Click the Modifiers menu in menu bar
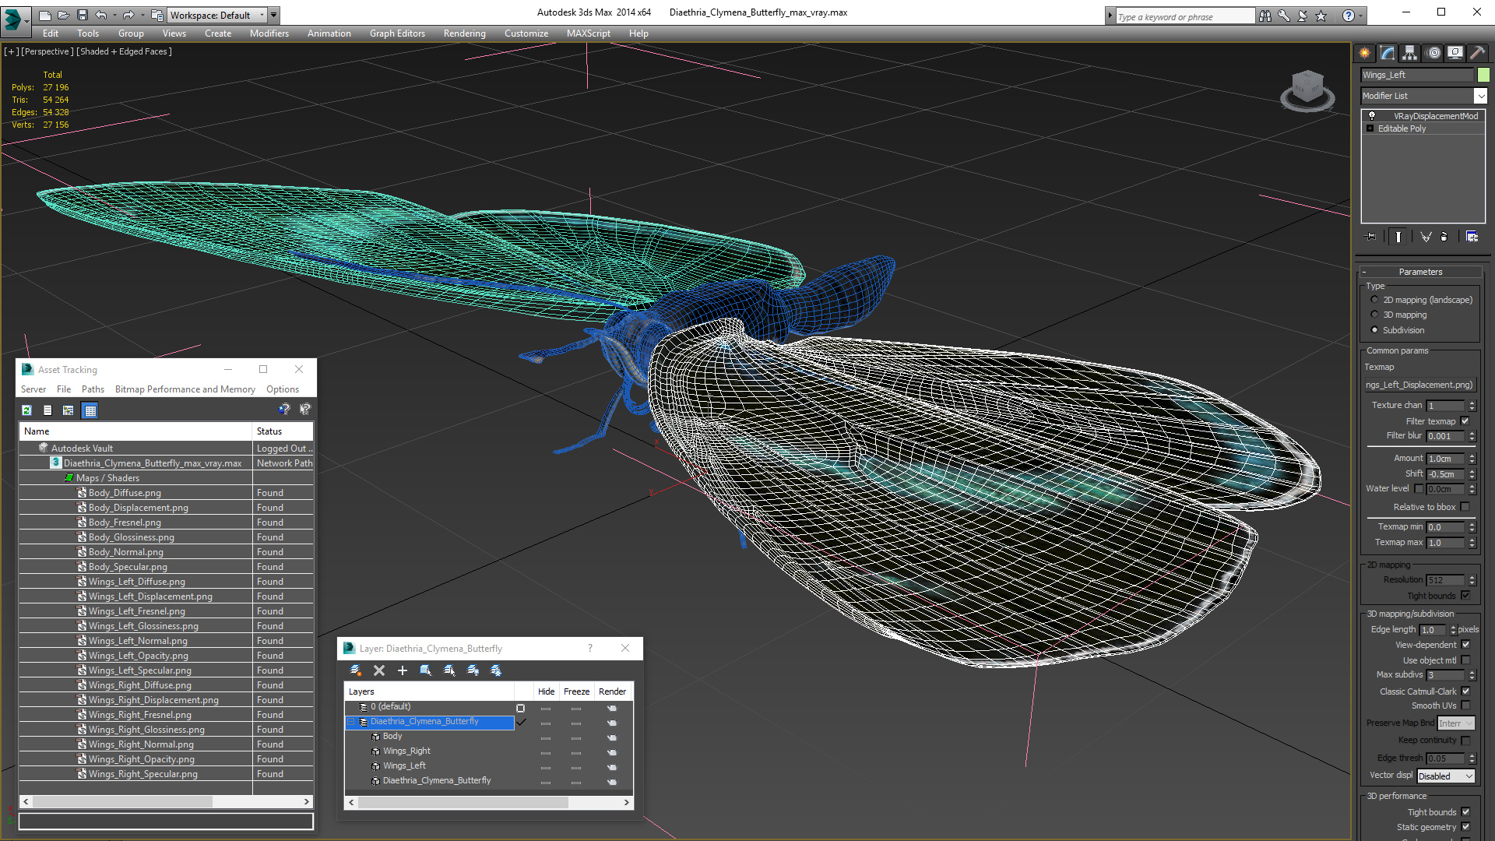This screenshot has height=841, width=1495. (x=266, y=33)
